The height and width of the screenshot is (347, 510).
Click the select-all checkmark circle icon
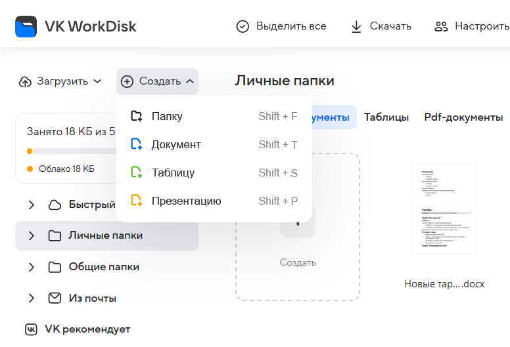(243, 26)
